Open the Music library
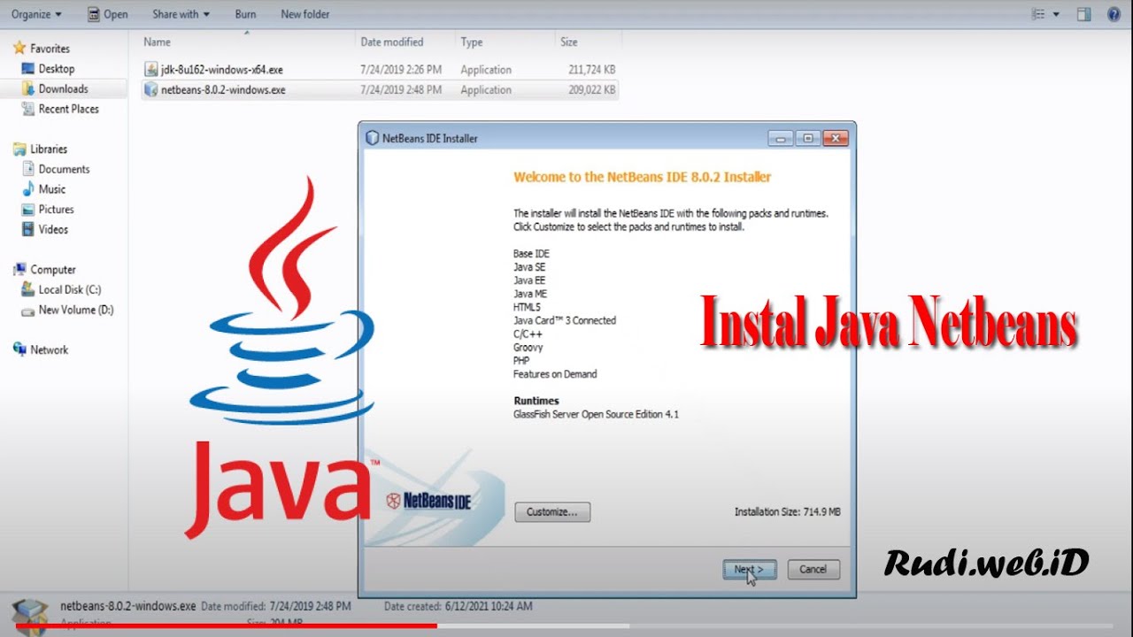This screenshot has width=1133, height=637. tap(52, 189)
